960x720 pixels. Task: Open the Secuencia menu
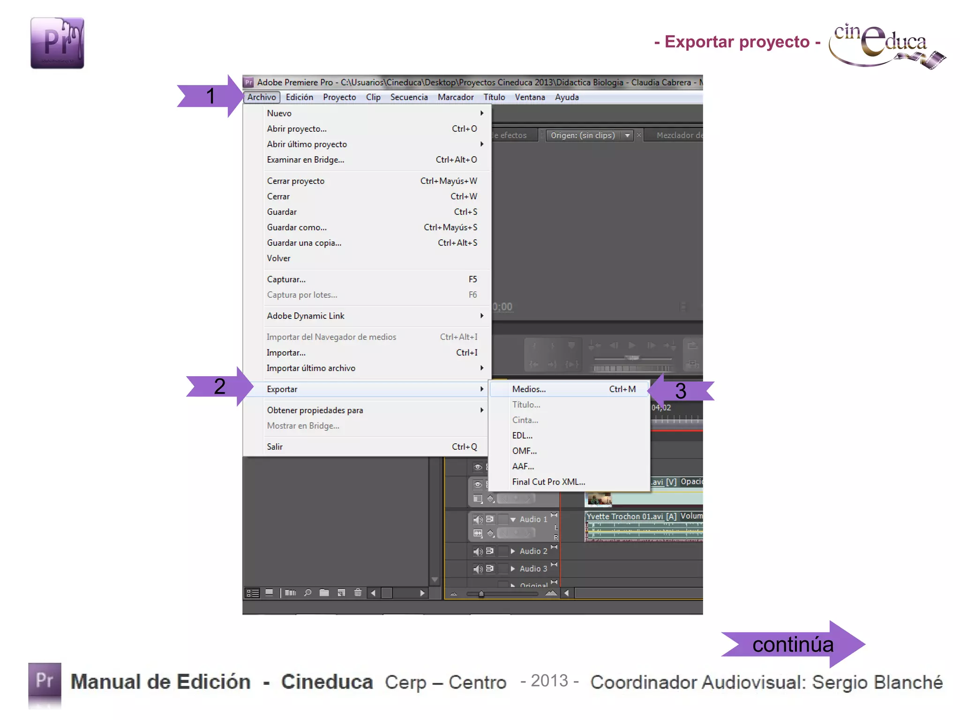(x=409, y=97)
